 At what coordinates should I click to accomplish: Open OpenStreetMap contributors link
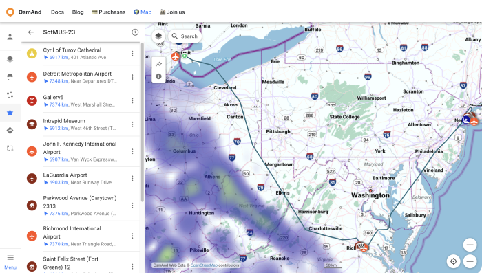(x=215, y=265)
